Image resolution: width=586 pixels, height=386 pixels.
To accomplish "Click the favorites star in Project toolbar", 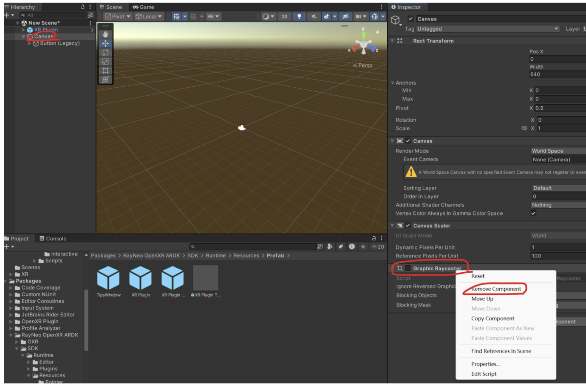I will [363, 246].
